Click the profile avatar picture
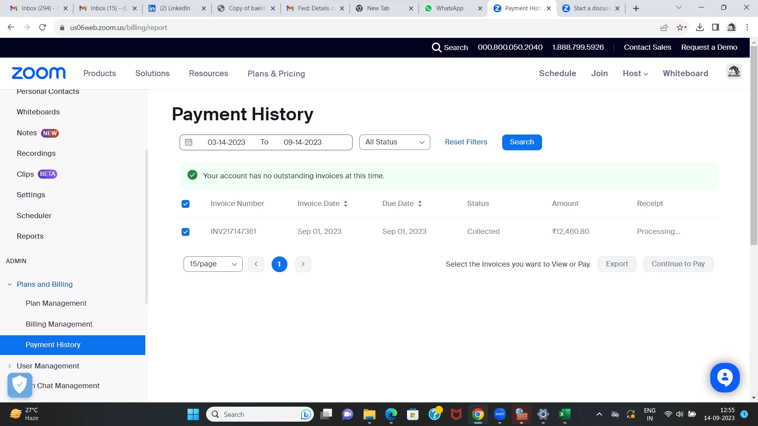Image resolution: width=758 pixels, height=426 pixels. [734, 72]
